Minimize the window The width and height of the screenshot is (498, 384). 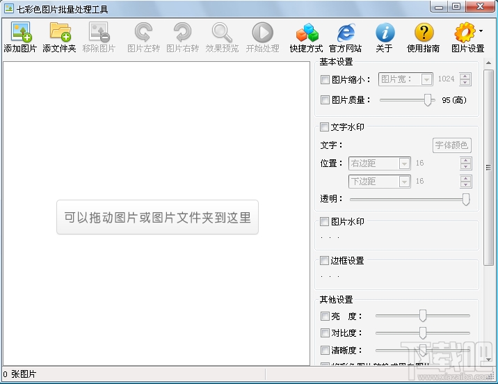(439, 7)
